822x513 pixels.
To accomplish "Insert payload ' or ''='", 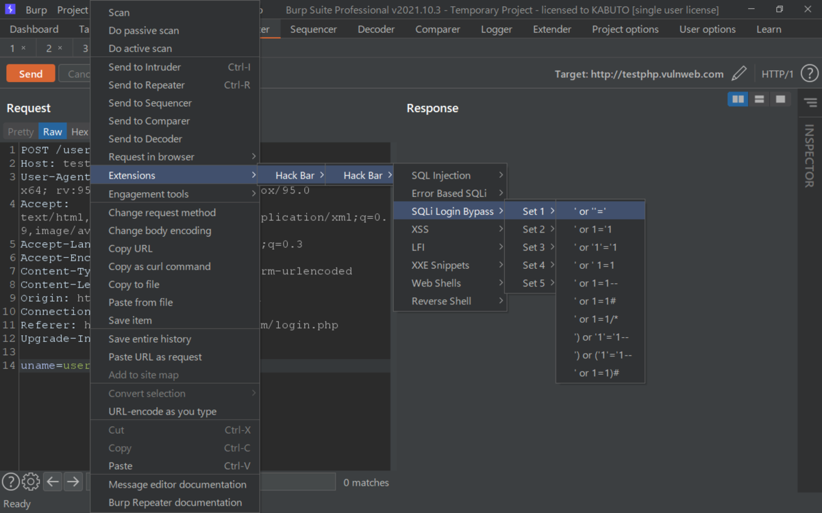I will pyautogui.click(x=601, y=211).
